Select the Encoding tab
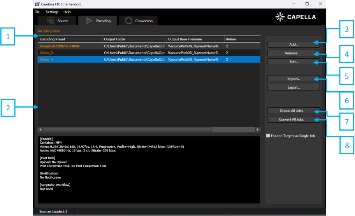 pyautogui.click(x=98, y=21)
